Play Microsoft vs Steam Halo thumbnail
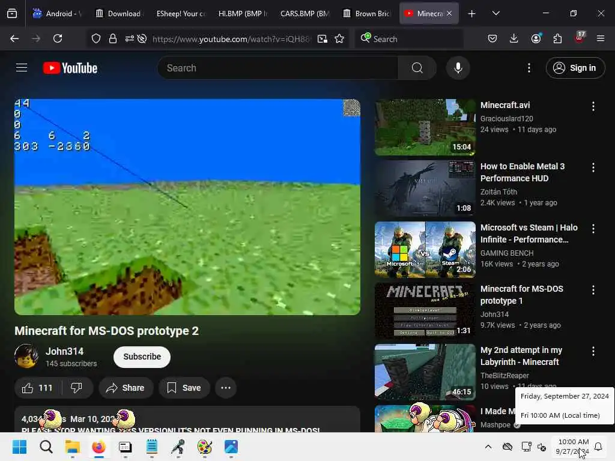The height and width of the screenshot is (461, 615). (x=425, y=250)
